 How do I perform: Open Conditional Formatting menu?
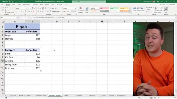[x=81, y=10]
